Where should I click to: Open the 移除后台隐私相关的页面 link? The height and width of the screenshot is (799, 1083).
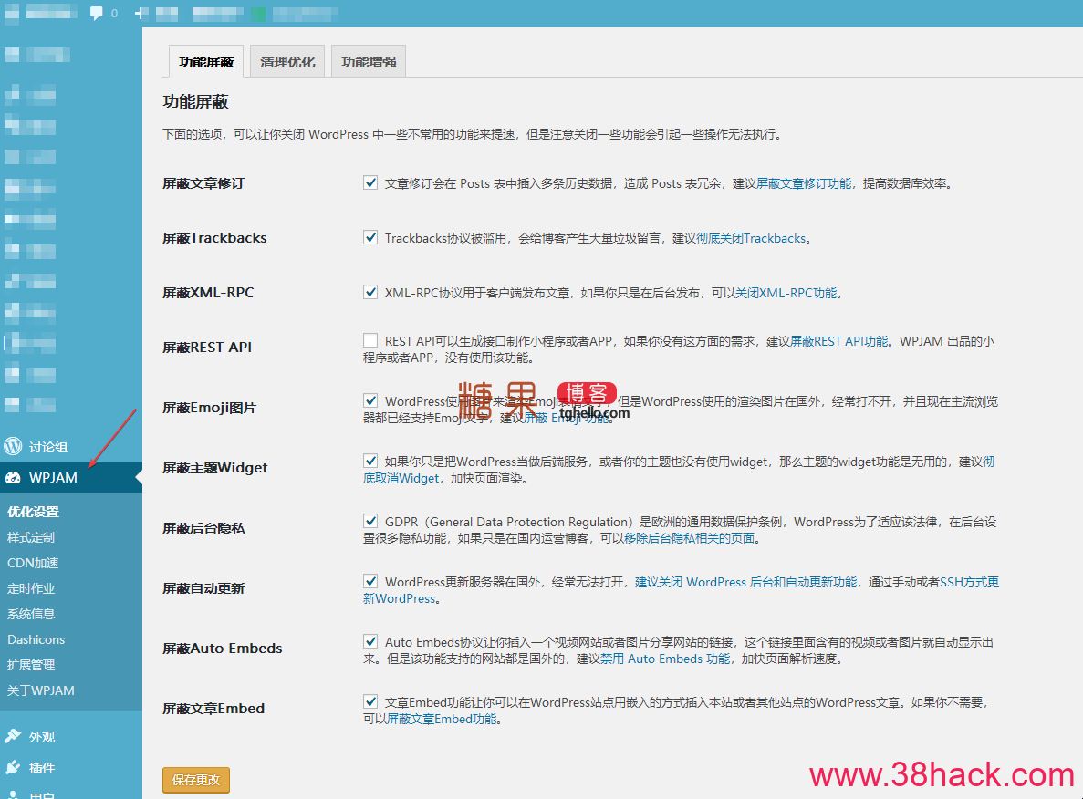[x=690, y=537]
